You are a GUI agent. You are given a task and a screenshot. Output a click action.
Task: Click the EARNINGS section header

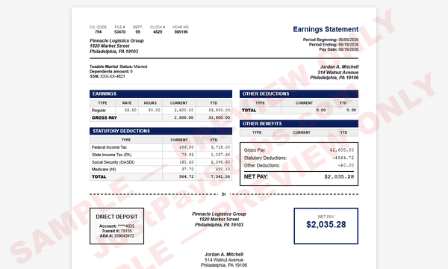[161, 93]
